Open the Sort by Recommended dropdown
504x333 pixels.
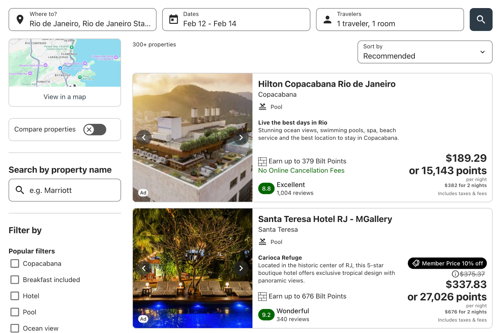(425, 52)
